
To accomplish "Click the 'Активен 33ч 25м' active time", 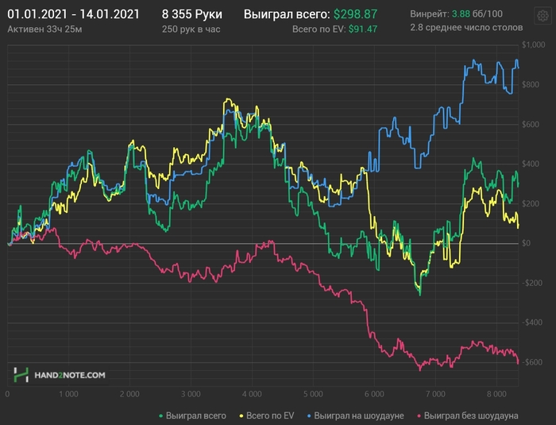I will point(44,29).
